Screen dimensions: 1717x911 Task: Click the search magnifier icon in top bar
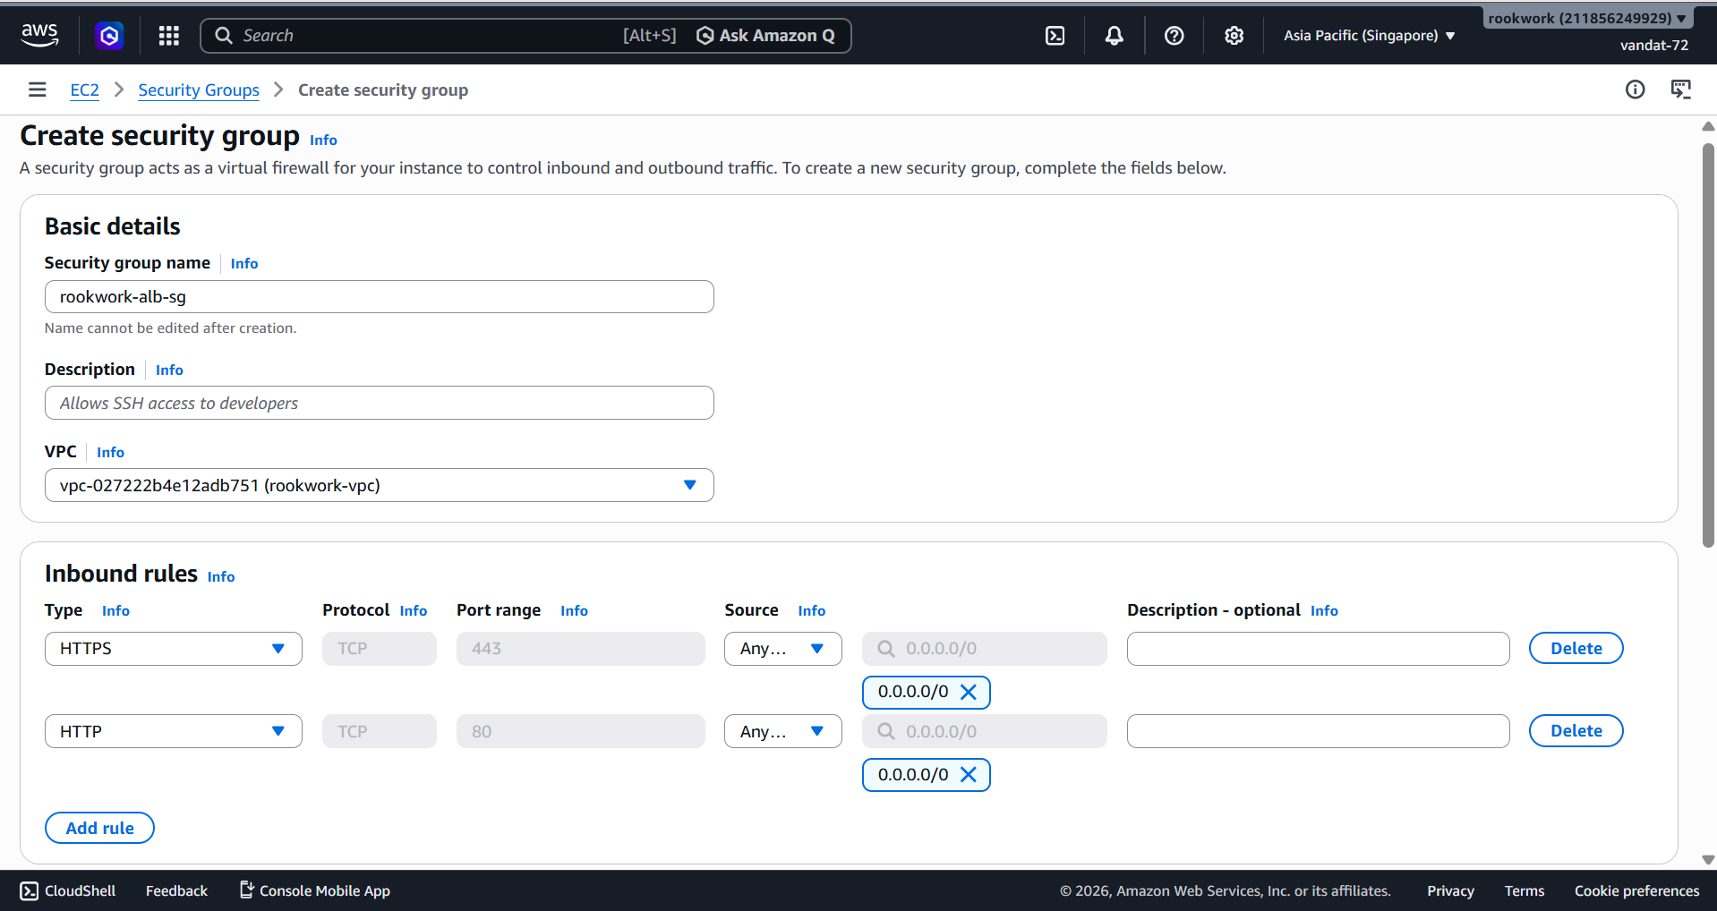[224, 36]
